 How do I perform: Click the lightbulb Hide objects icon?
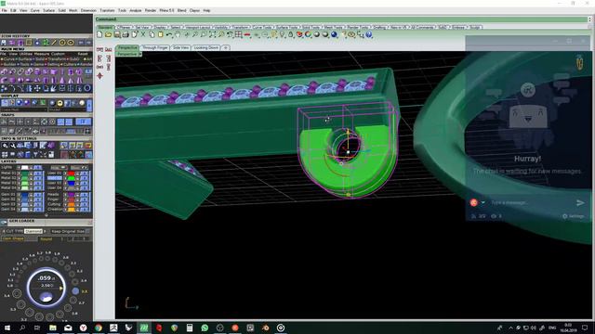[x=282, y=35]
